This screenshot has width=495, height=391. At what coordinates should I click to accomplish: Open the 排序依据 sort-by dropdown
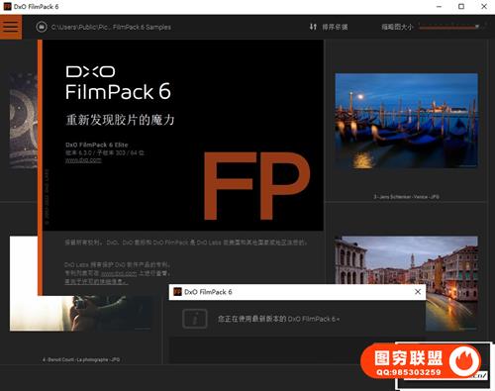tap(335, 27)
